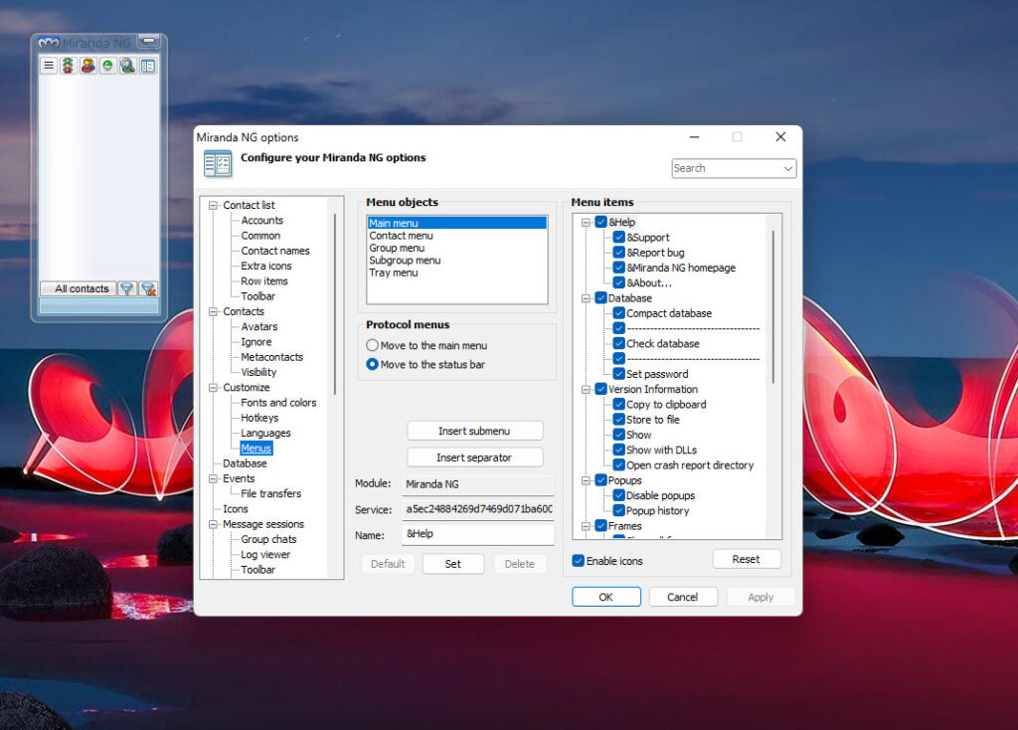Click the Module field showing Miranda NG
Image resolution: width=1018 pixels, height=730 pixels.
pyautogui.click(x=478, y=484)
